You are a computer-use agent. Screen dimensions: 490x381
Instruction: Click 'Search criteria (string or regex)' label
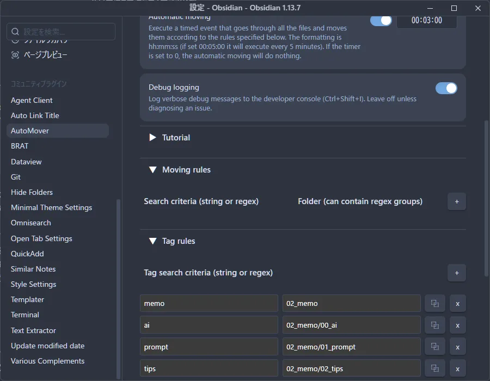click(x=201, y=201)
